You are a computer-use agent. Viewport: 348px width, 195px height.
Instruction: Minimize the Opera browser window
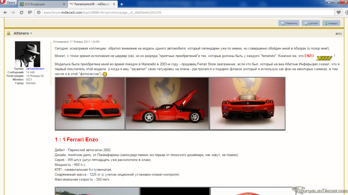click(329, 2)
